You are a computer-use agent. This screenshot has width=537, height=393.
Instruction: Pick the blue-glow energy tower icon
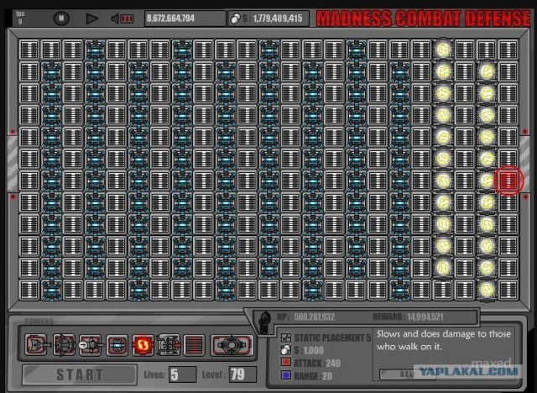click(x=117, y=344)
